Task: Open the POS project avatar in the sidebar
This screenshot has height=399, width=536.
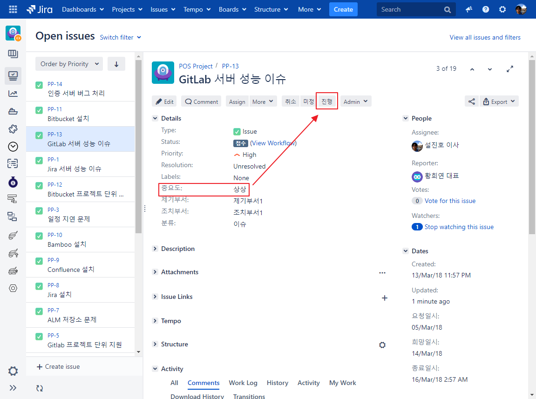Action: (x=13, y=33)
